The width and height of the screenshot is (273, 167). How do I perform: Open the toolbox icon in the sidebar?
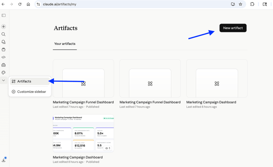click(x=3, y=65)
